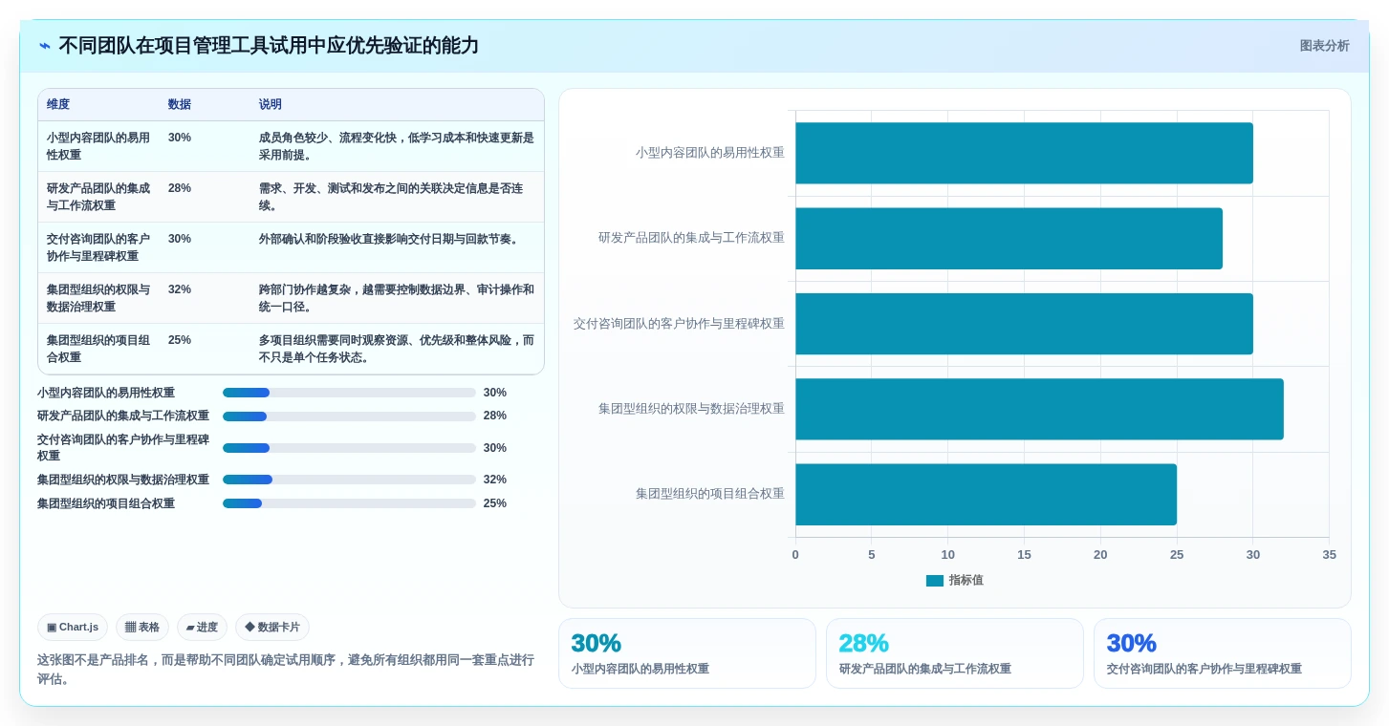Click the 表格 tag chip

(x=142, y=628)
